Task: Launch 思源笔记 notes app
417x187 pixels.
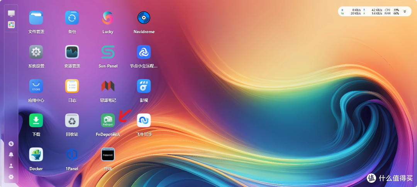Action: coord(108,86)
